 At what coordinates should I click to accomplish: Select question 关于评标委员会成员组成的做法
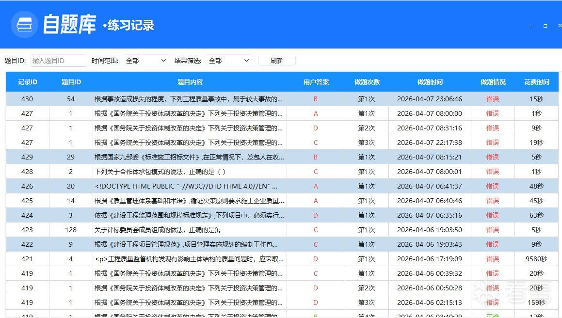tap(190, 230)
